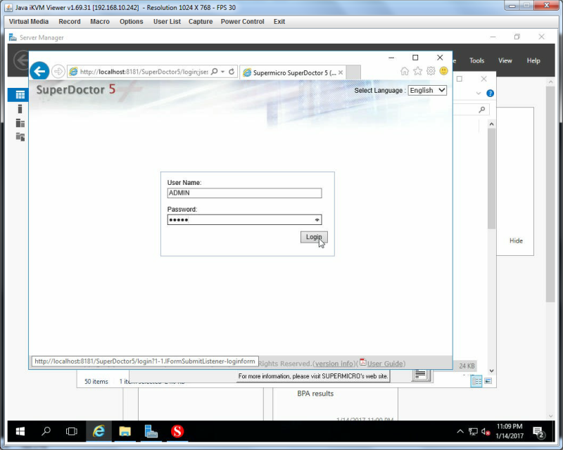Open the red S SuperDoctor taskbar icon
Viewport: 563px width, 450px height.
pyautogui.click(x=177, y=431)
